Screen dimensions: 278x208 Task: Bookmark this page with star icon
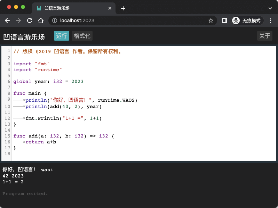tap(211, 20)
